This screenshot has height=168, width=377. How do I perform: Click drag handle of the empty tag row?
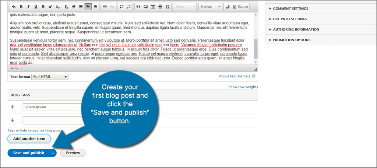pos(13,120)
